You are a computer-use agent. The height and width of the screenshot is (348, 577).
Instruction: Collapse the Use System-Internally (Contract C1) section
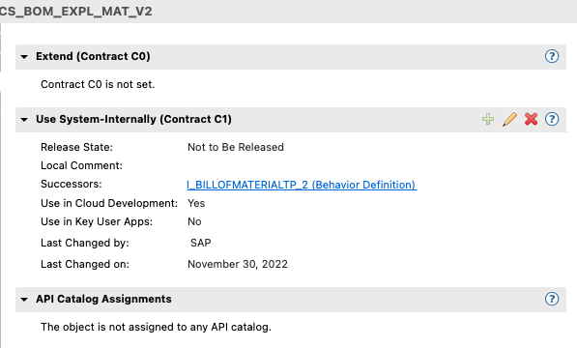(24, 120)
